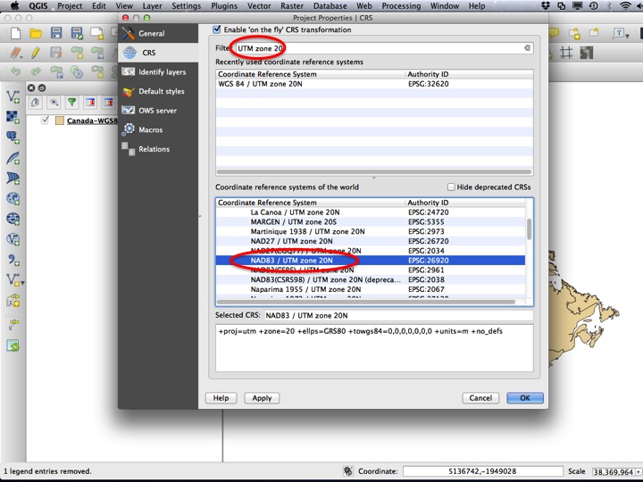Click the Add WCS layer globe icon
The height and width of the screenshot is (482, 643).
(13, 219)
